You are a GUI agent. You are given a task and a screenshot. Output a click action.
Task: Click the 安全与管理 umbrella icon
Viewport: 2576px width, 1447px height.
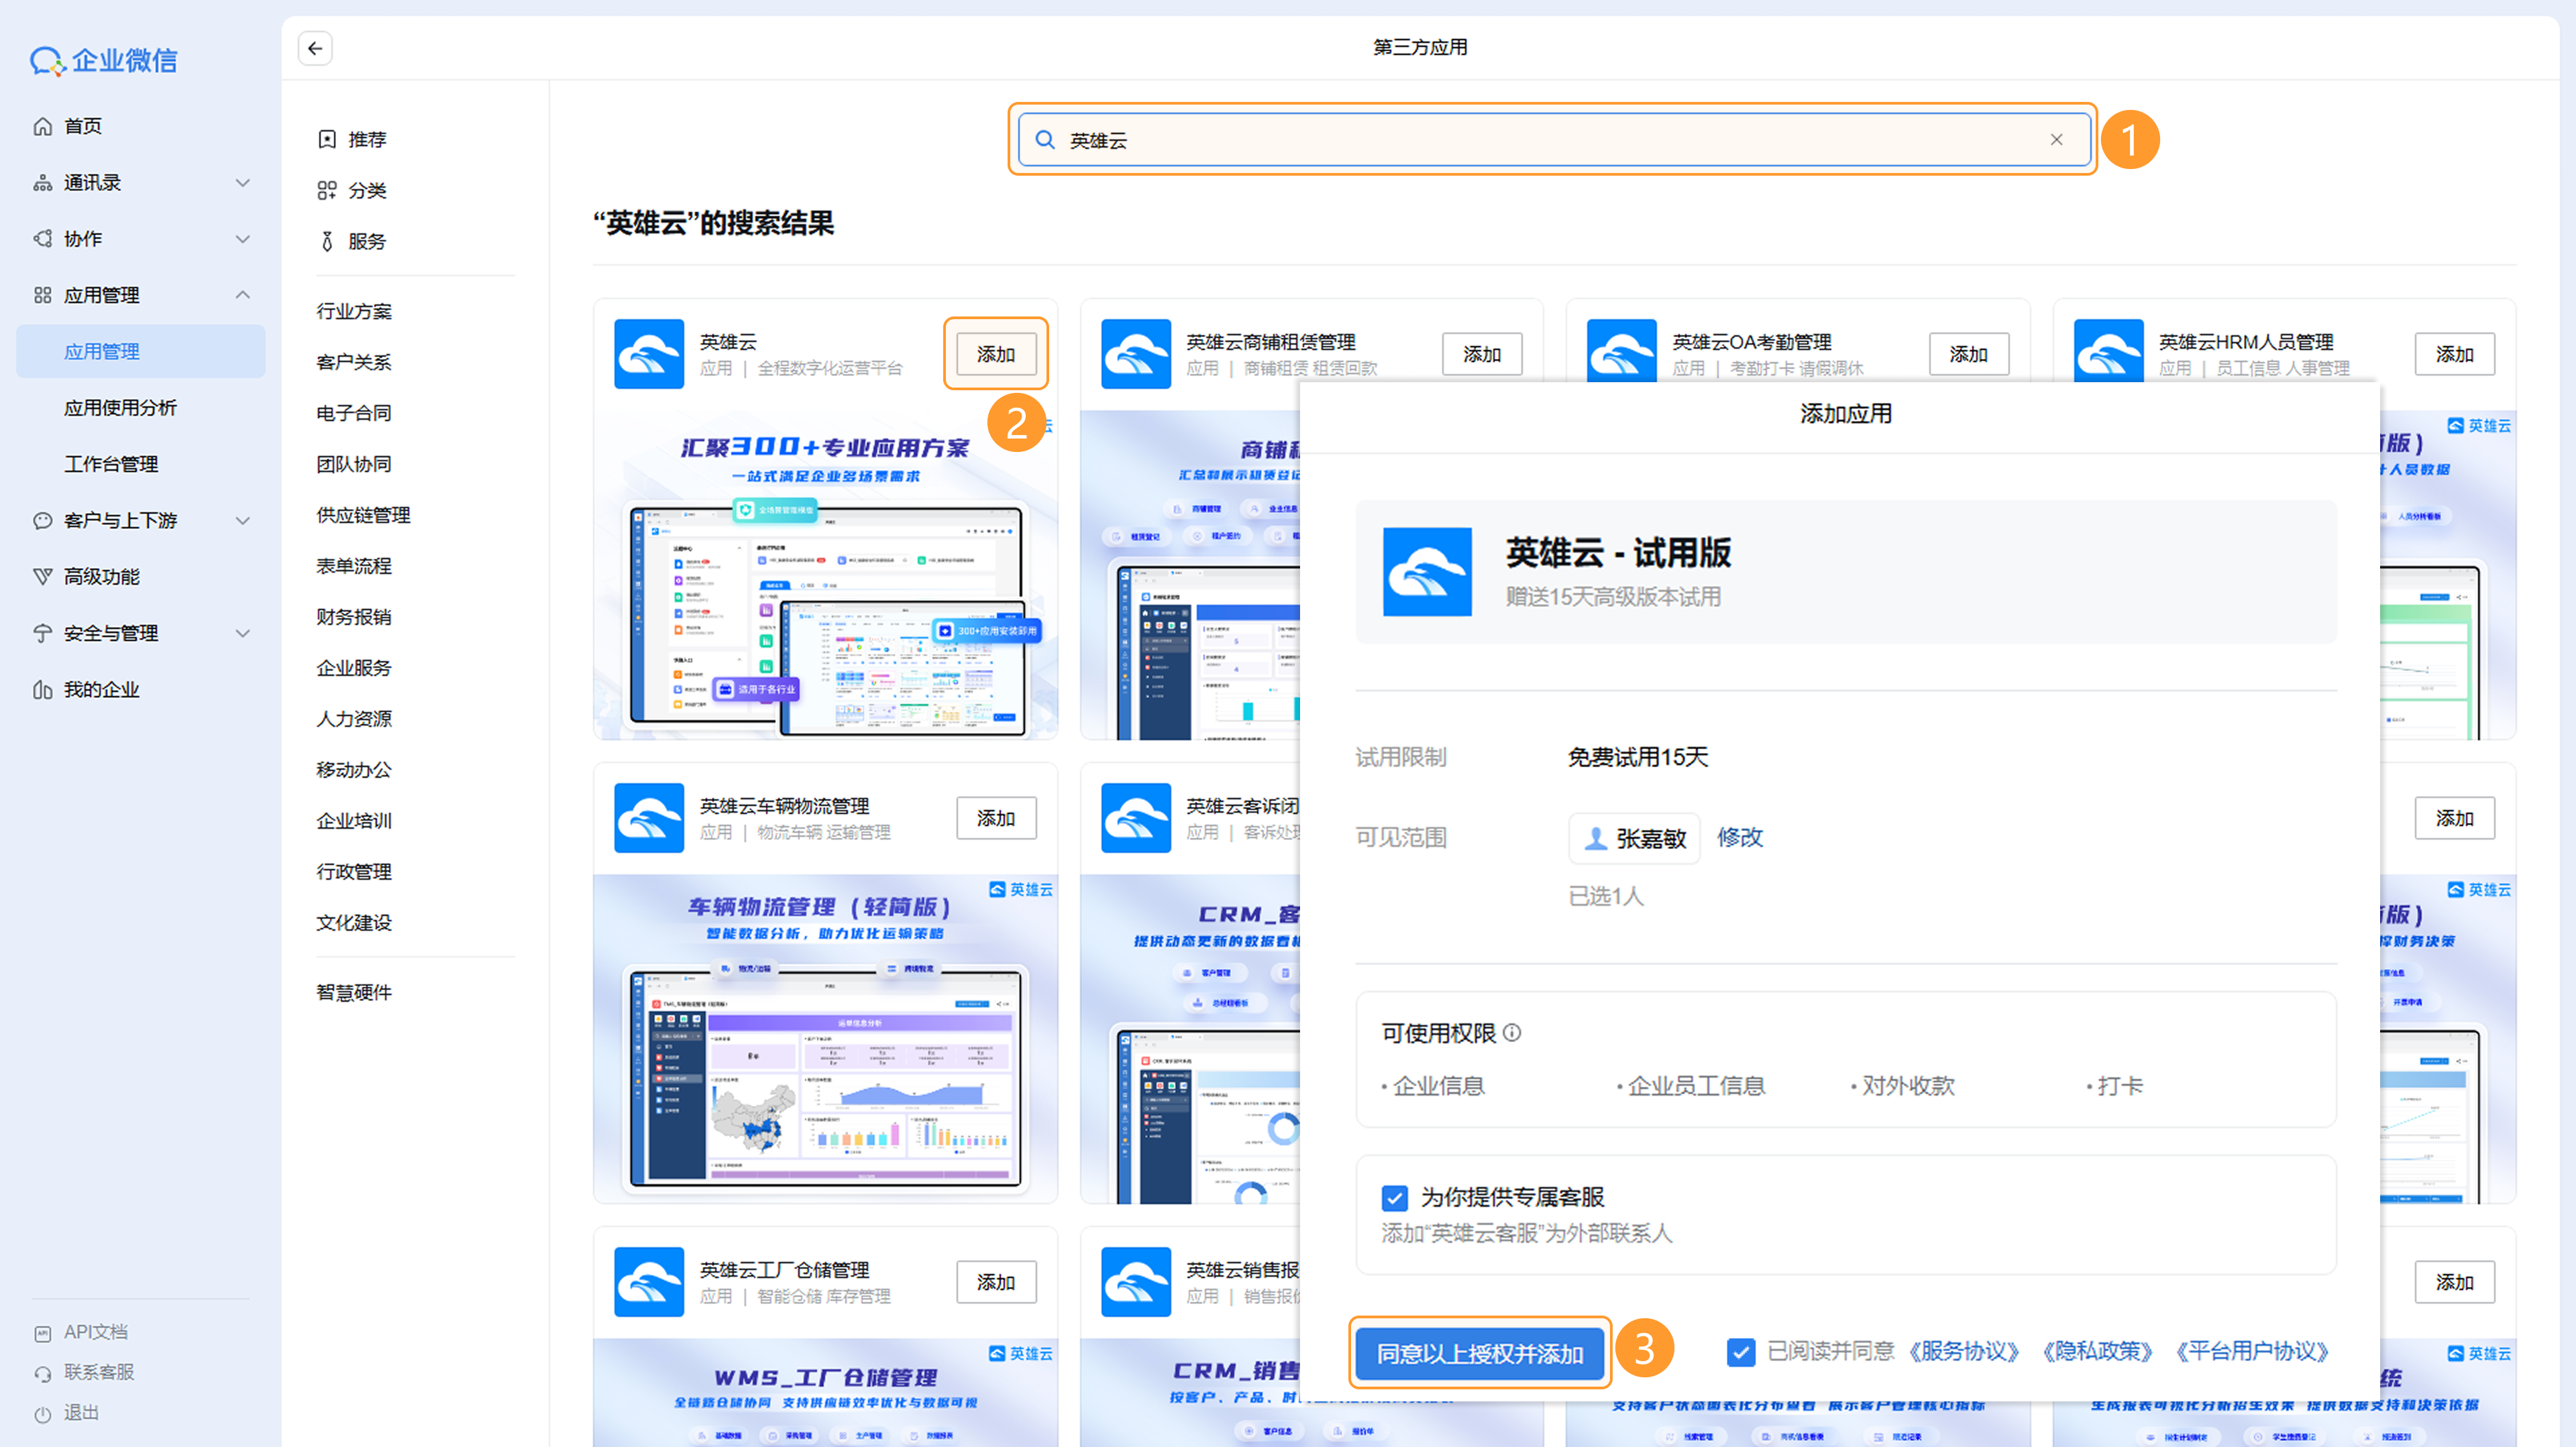point(42,632)
